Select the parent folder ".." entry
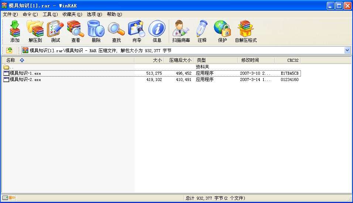 [x=8, y=67]
